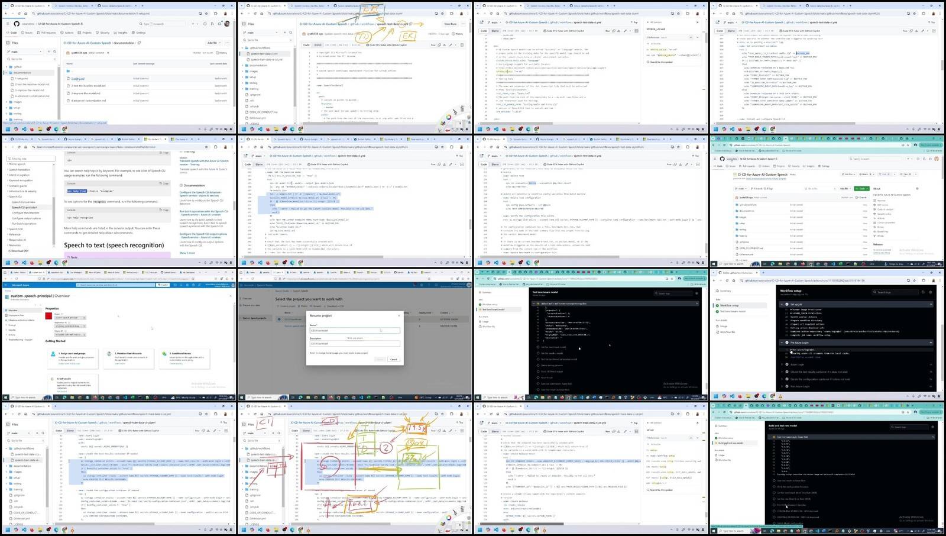Open Insights tab on the documentation folder page

(x=121, y=33)
